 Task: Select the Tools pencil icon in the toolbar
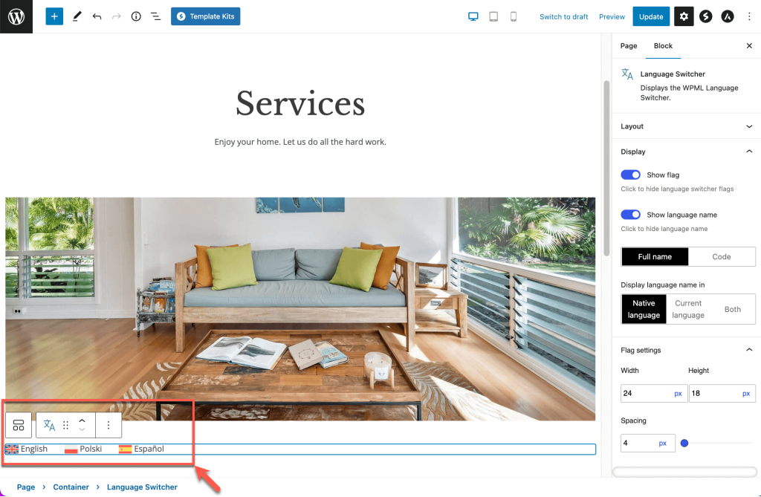click(77, 16)
